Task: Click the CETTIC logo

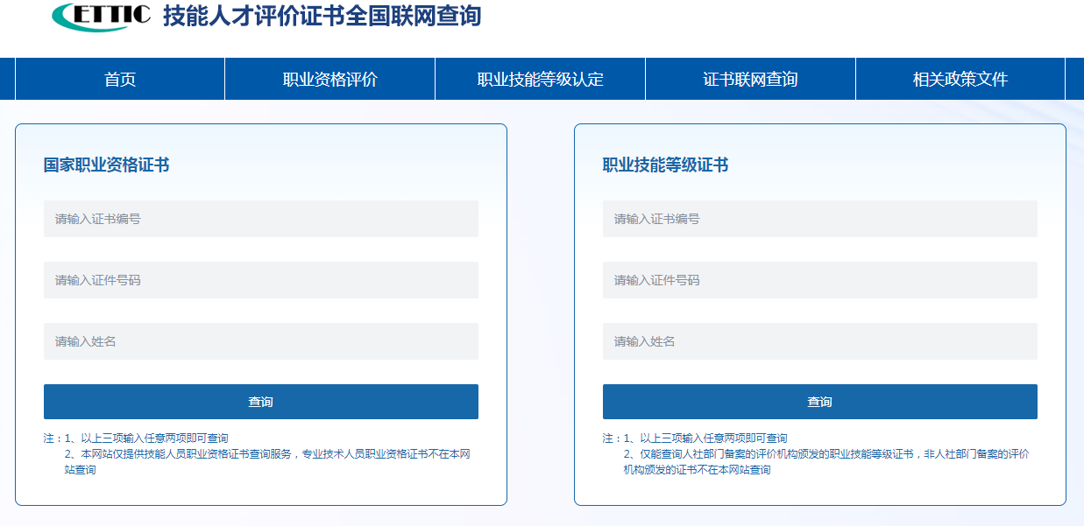Action: pos(101,16)
